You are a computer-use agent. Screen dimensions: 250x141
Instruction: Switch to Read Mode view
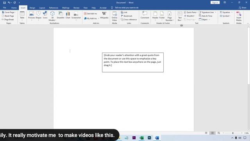pyautogui.click(x=206, y=133)
